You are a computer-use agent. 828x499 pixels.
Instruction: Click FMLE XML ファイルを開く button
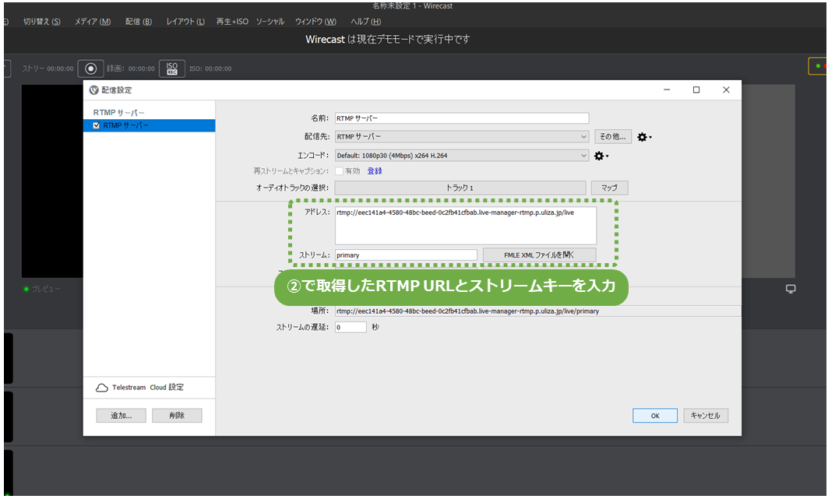(539, 255)
